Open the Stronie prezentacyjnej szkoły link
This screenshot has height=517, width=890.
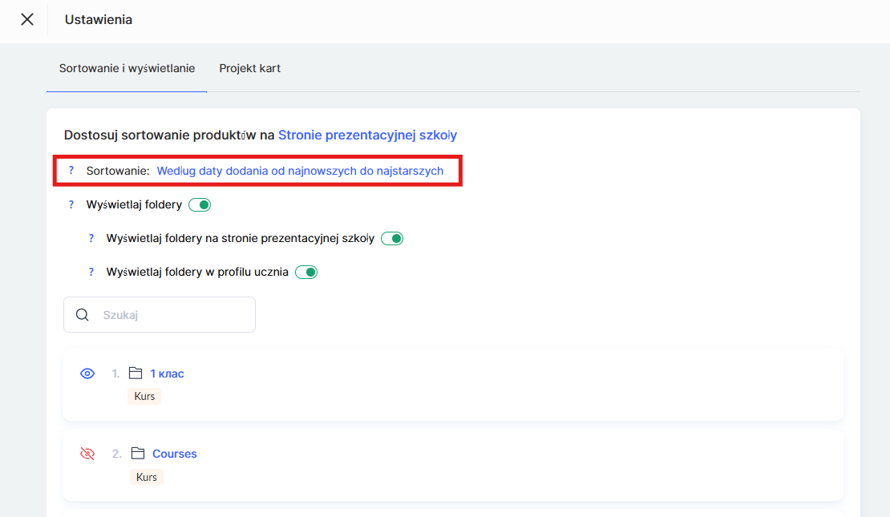point(367,135)
